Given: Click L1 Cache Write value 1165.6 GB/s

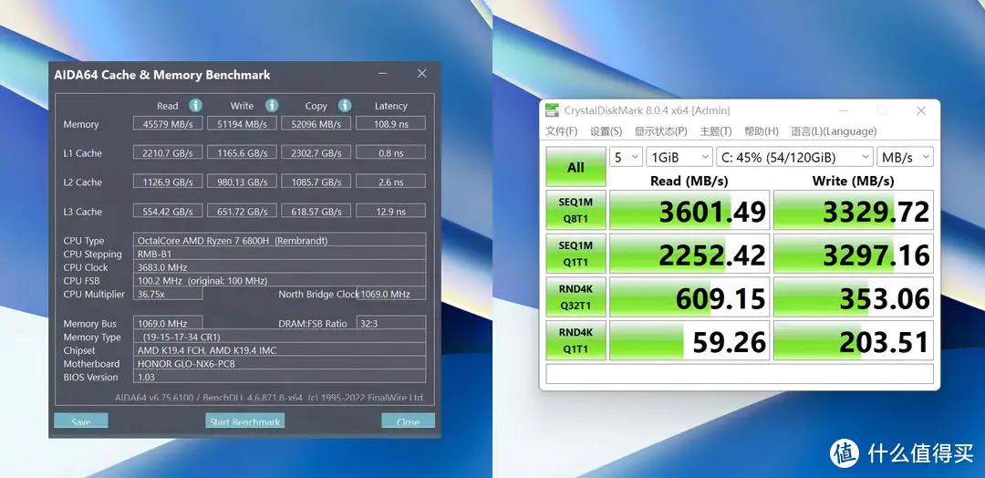Looking at the screenshot, I should tap(242, 152).
